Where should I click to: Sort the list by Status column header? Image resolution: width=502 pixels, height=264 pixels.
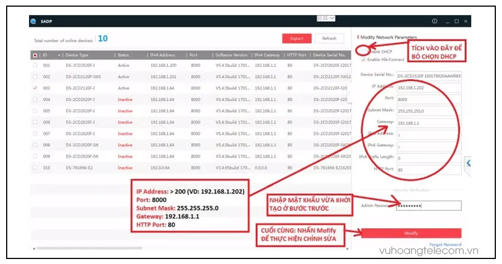[124, 55]
